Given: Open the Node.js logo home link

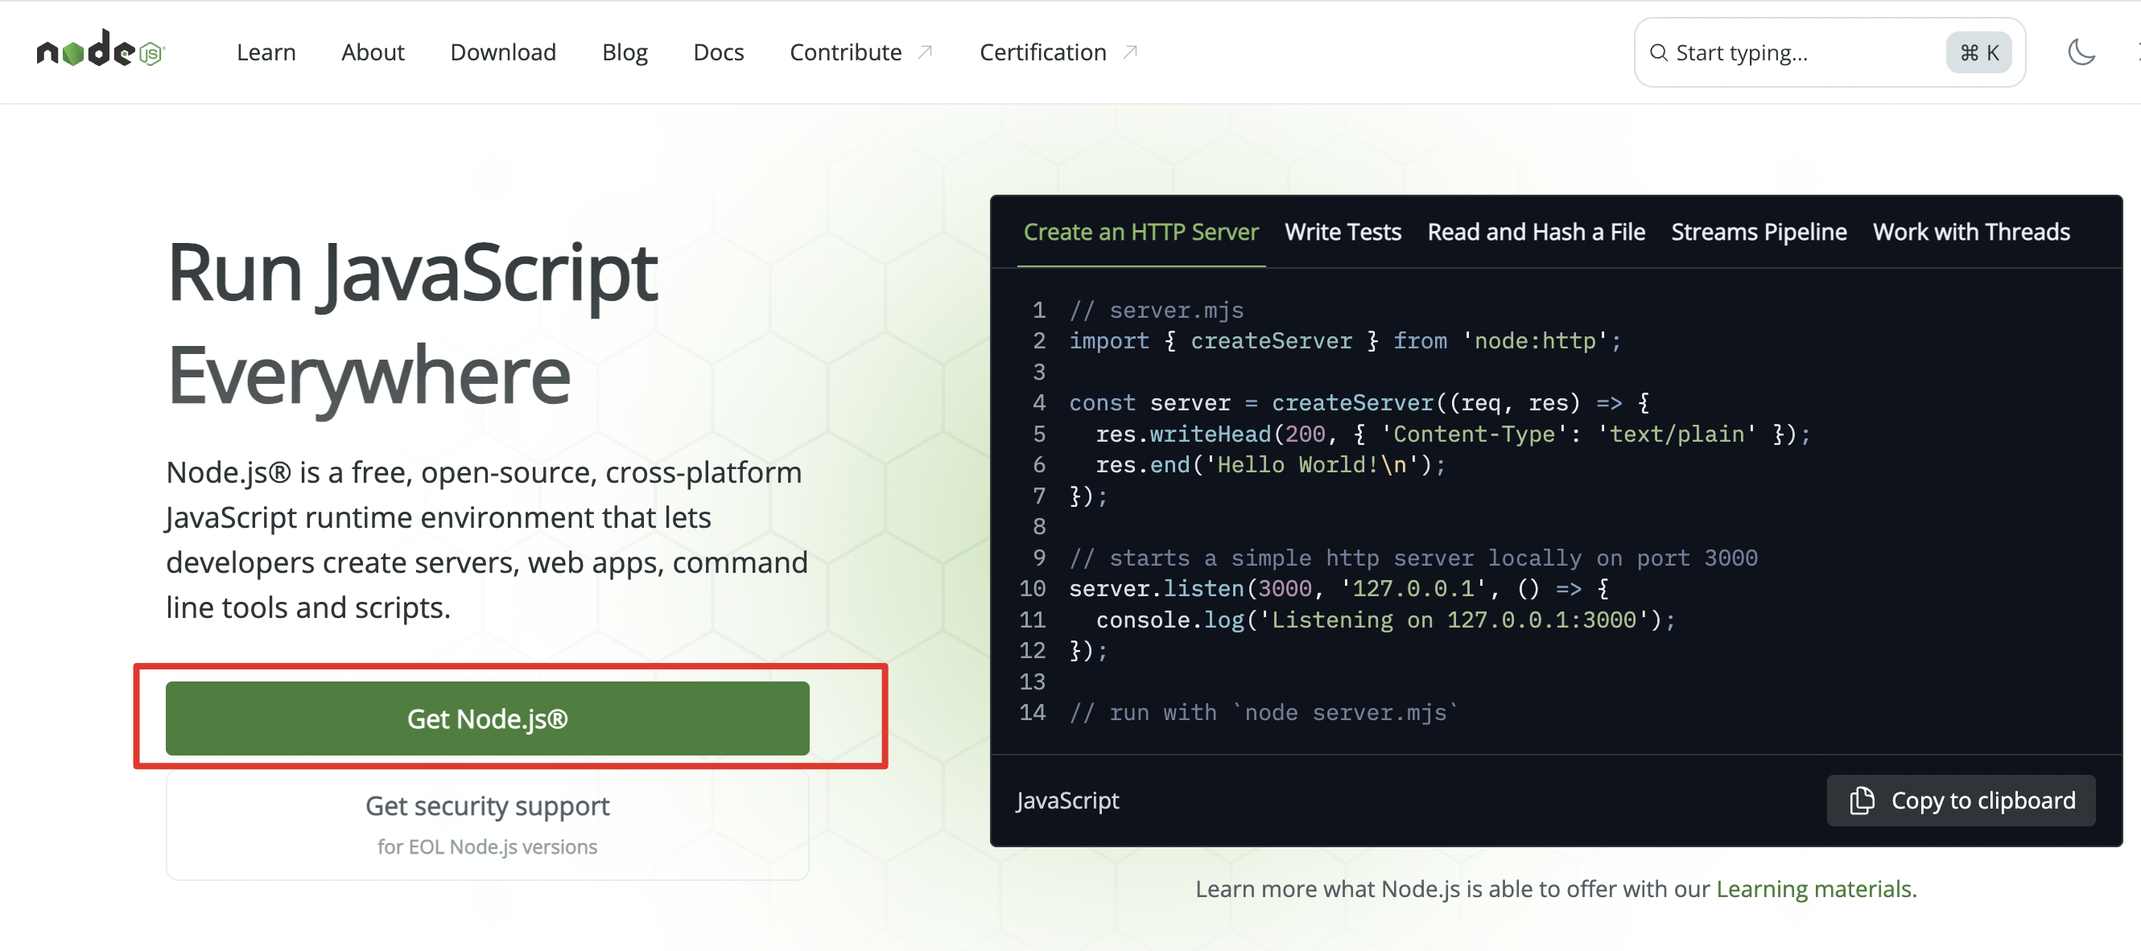Looking at the screenshot, I should [101, 49].
